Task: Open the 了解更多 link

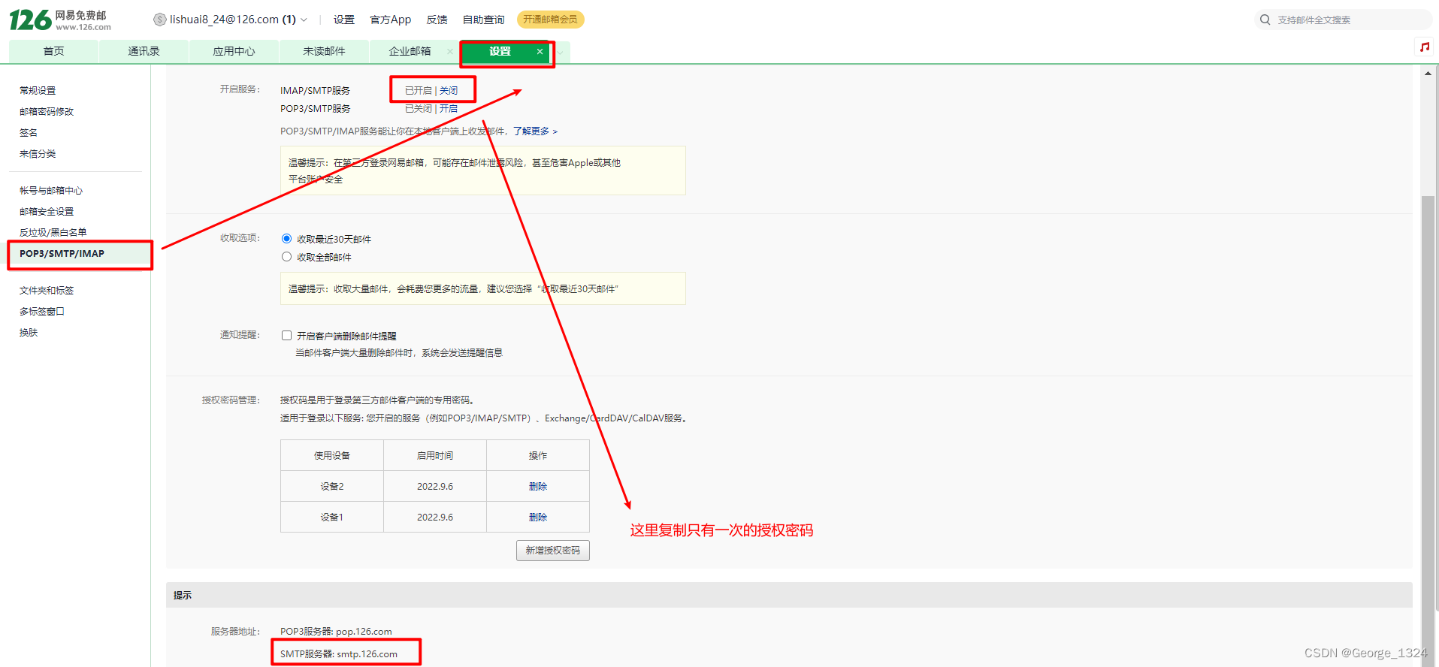Action: pyautogui.click(x=535, y=131)
